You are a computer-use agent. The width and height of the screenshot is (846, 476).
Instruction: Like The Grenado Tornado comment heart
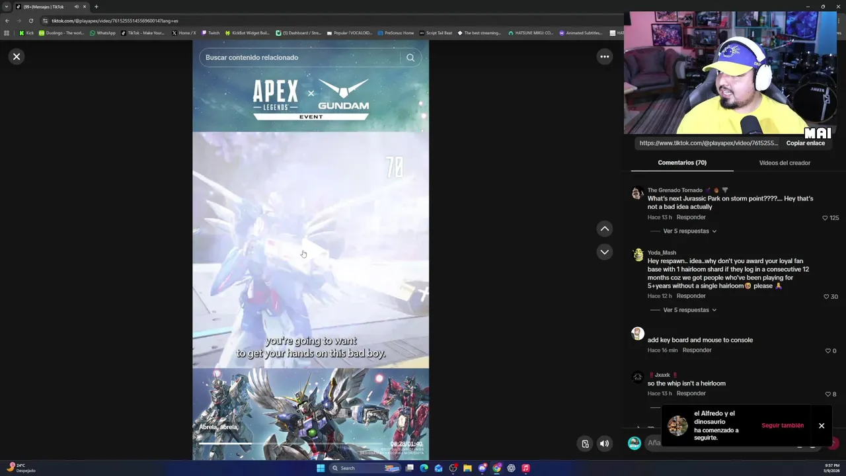[x=825, y=218]
